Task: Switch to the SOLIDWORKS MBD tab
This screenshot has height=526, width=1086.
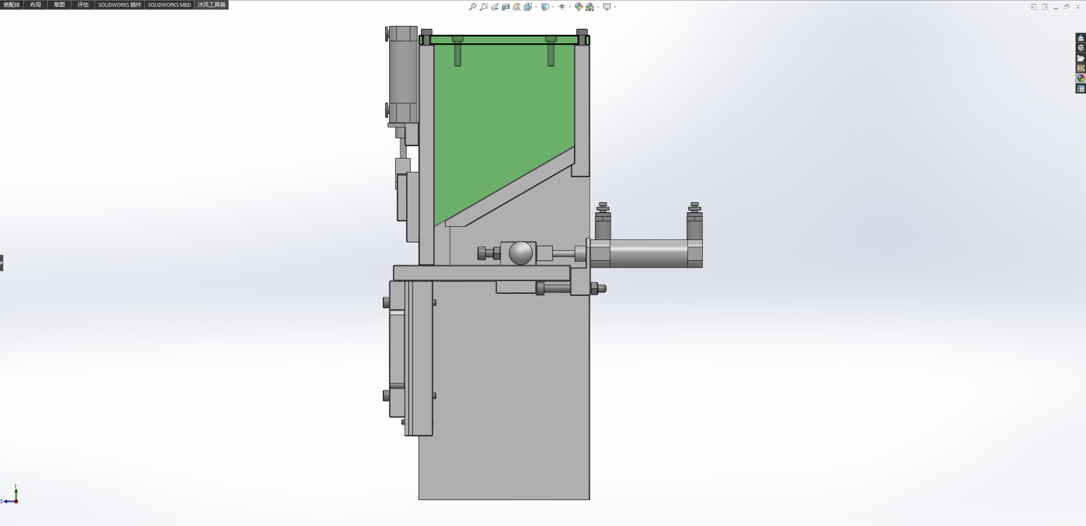Action: coord(169,5)
